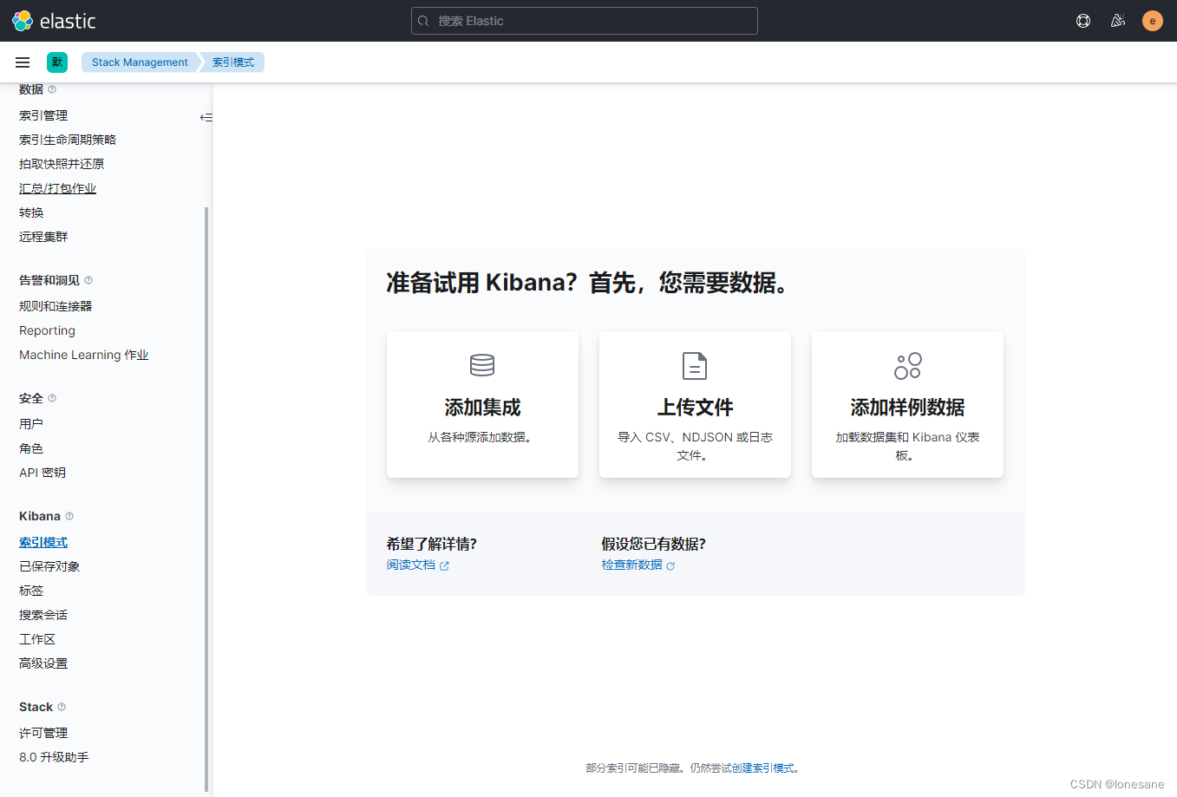The width and height of the screenshot is (1177, 797).
Task: Open Reporting in the sidebar
Action: click(x=47, y=330)
